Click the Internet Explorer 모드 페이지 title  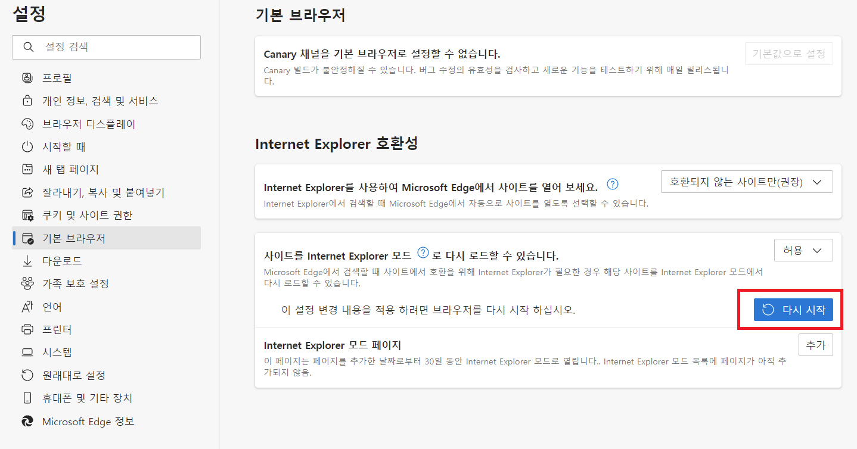333,345
